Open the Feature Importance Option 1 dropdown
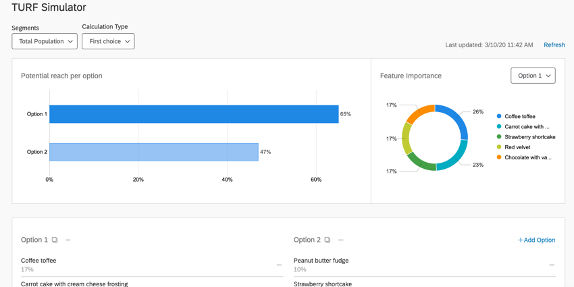 coord(533,76)
